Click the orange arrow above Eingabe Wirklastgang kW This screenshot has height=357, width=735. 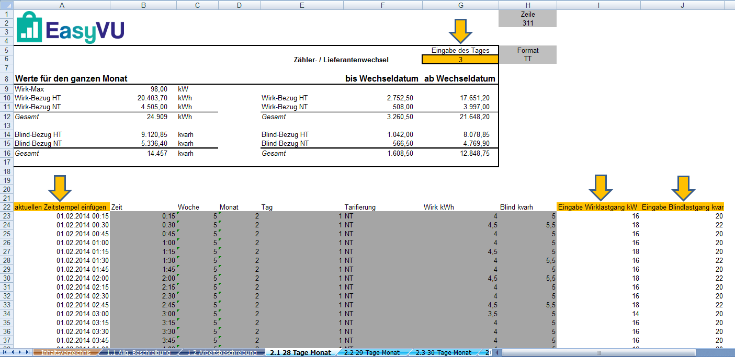(601, 187)
